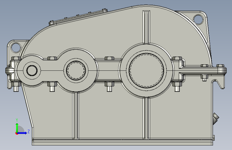Image resolution: width=232 pixels, height=150 pixels.
Task: Select the small smooth shaft bore on the left
Action: [x=32, y=70]
